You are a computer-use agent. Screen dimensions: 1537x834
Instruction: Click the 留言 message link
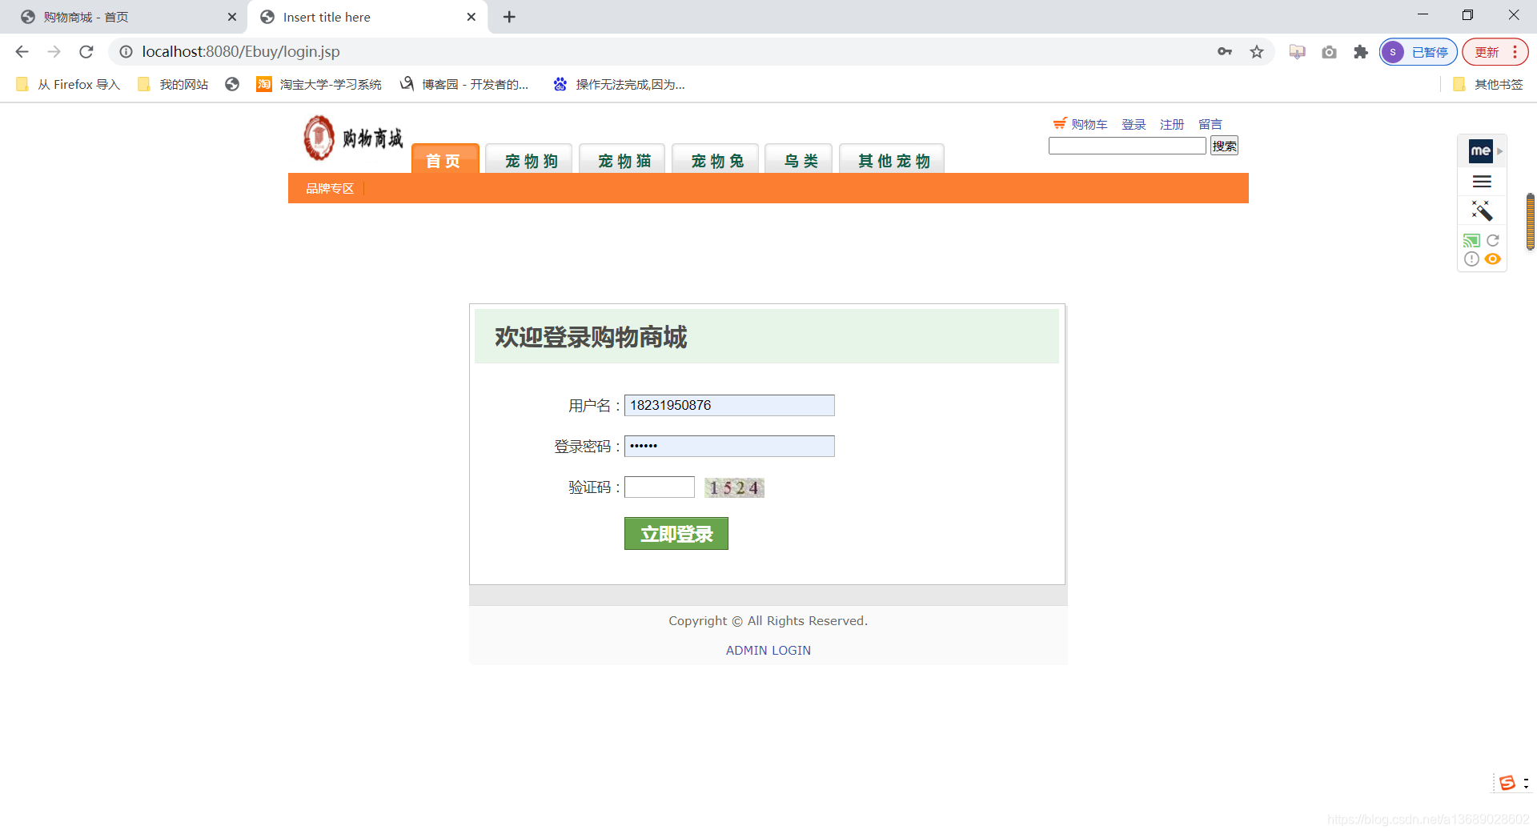click(x=1210, y=124)
